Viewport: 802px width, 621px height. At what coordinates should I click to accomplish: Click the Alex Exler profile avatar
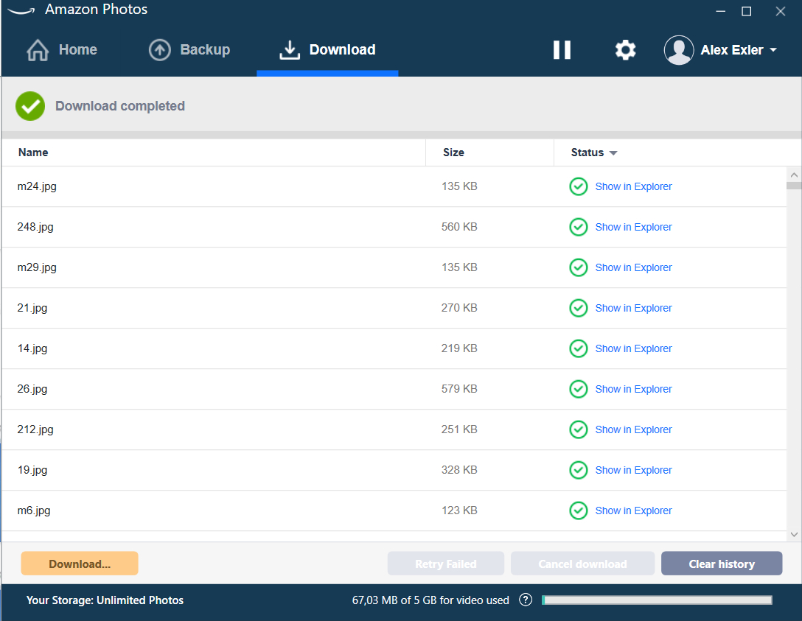[x=678, y=50]
